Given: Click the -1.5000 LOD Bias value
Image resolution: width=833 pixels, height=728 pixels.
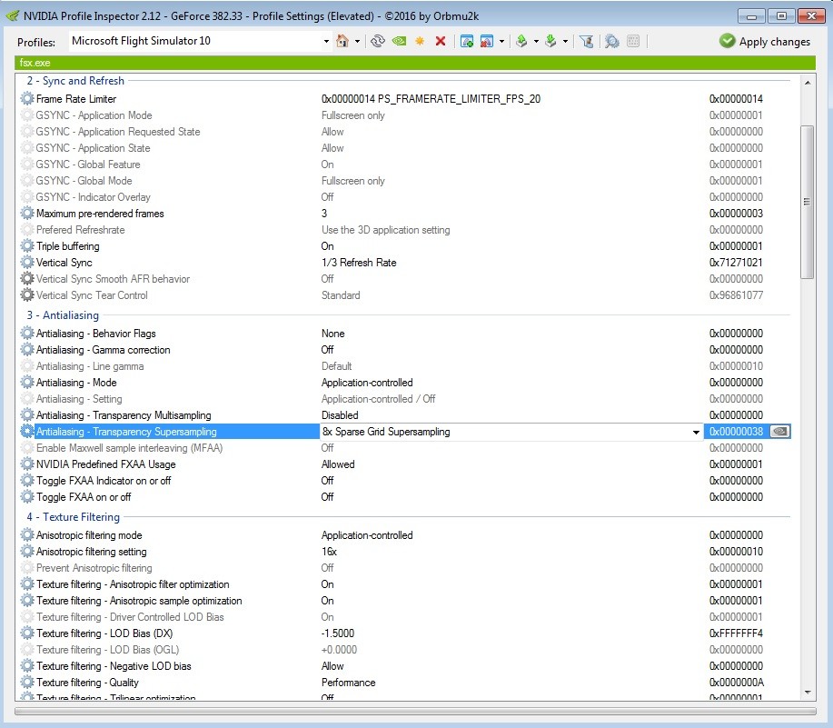Looking at the screenshot, I should click(338, 633).
